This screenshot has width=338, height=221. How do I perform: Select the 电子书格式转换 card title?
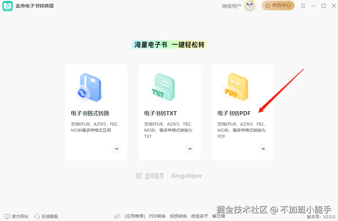pos(90,113)
